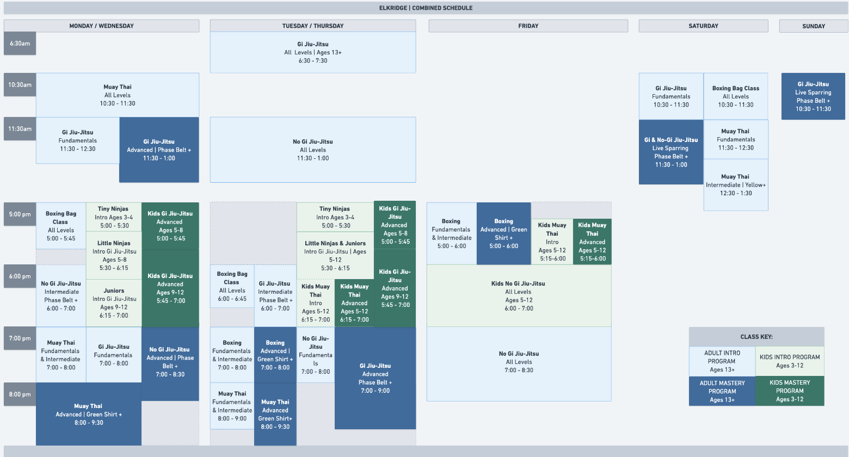
Task: Click the Adult Mastery Program key swatch
Action: coord(722,391)
